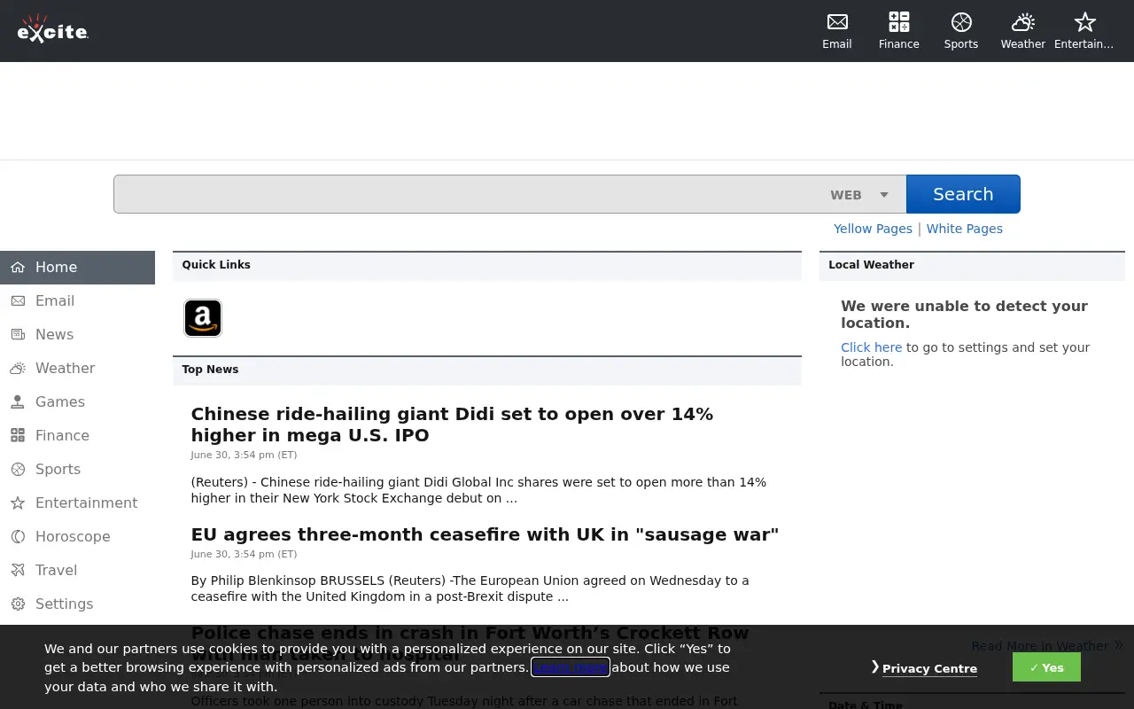Click the blue Search button
1134x709 pixels.
point(963,194)
